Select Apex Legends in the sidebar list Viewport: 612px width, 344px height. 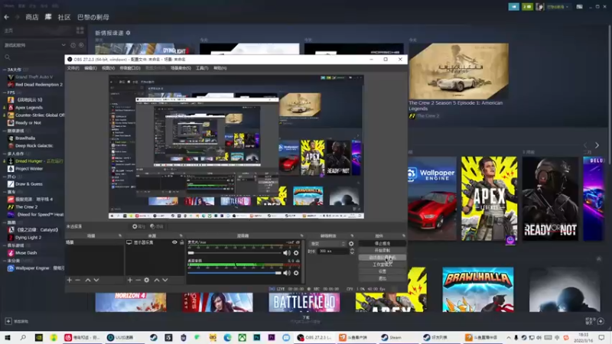pos(29,107)
